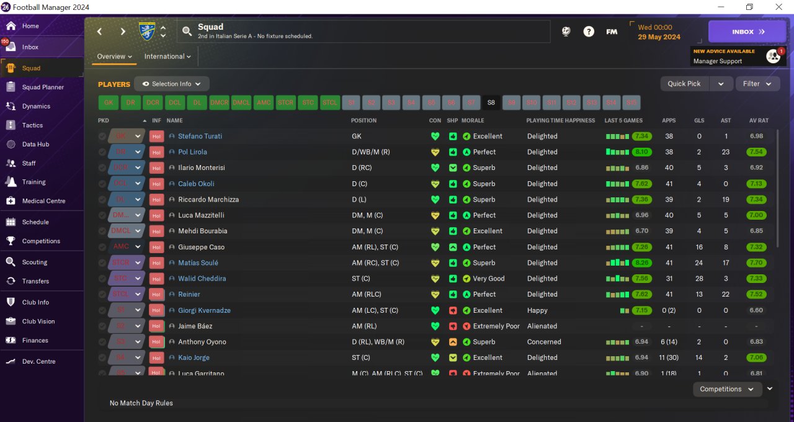Viewport: 794px width, 422px height.
Task: Open Stefano Turati's GK position dropdown
Action: [127, 136]
